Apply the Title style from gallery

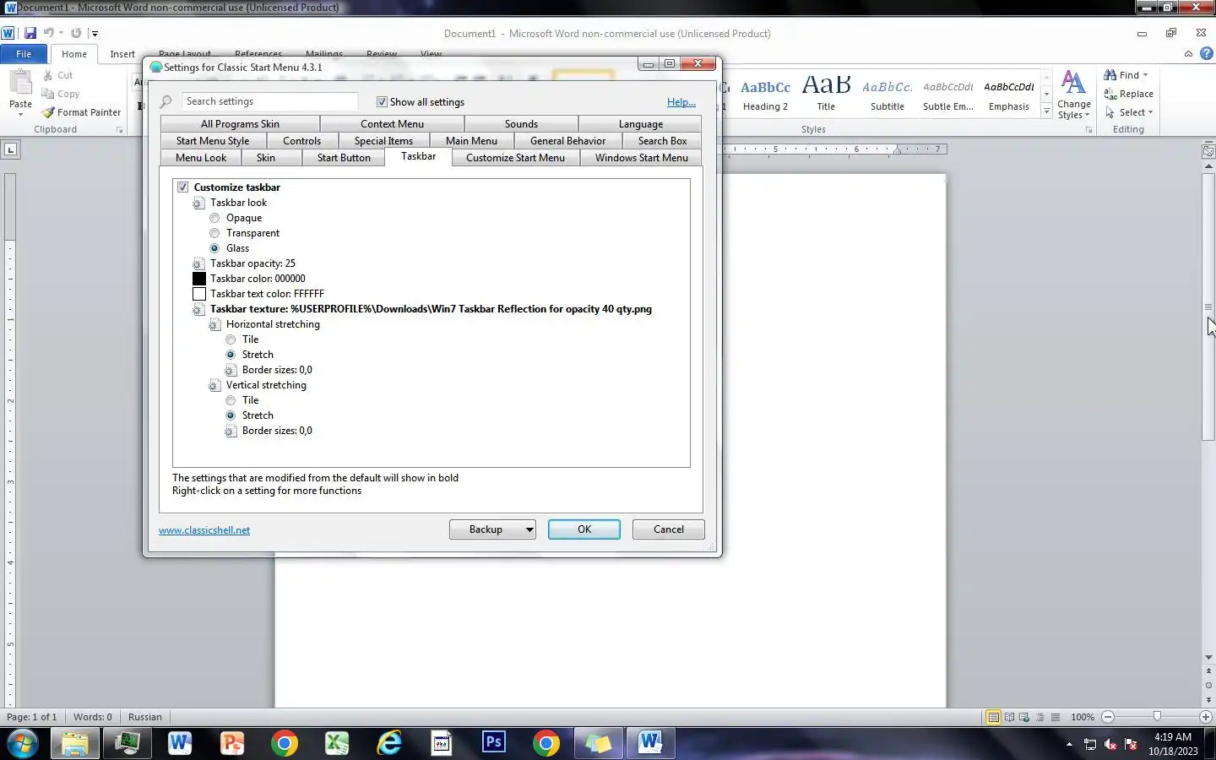826,95
